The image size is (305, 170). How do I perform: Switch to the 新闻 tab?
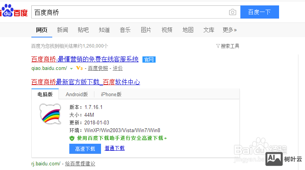pyautogui.click(x=62, y=30)
